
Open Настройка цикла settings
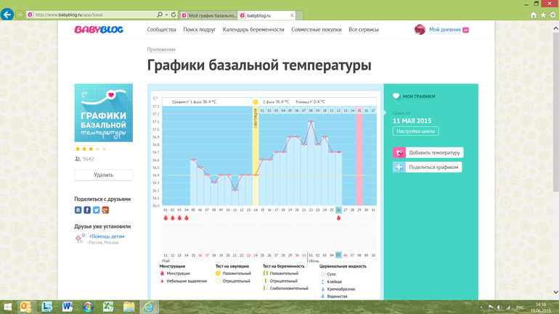[x=415, y=131]
